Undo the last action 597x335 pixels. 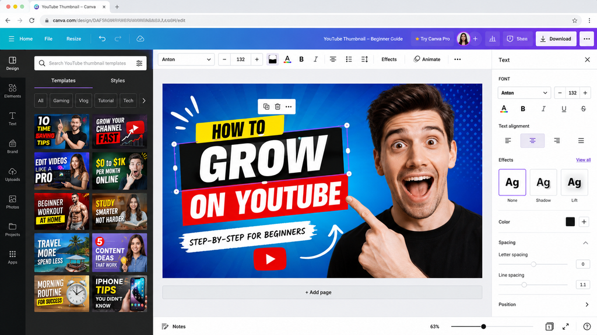pos(102,39)
